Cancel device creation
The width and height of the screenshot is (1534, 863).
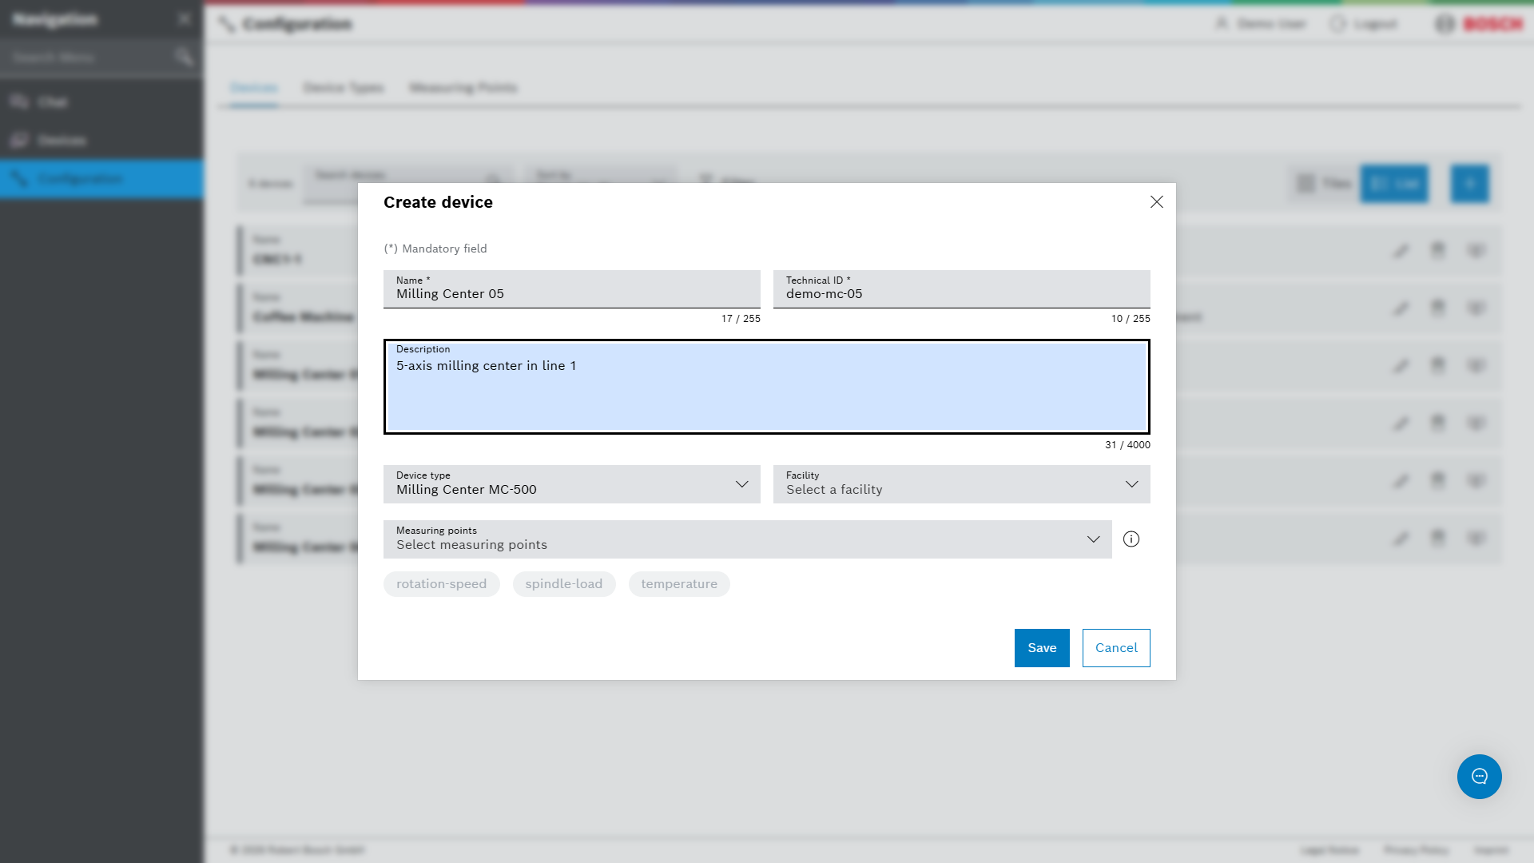1116,648
